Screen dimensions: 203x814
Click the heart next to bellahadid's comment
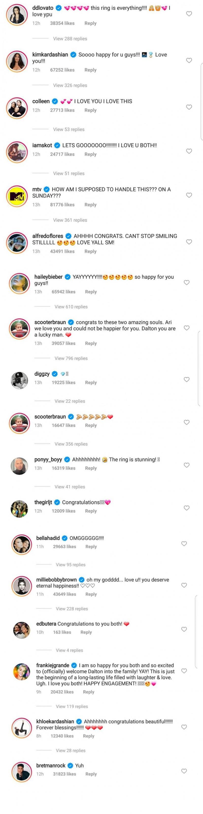184,543
